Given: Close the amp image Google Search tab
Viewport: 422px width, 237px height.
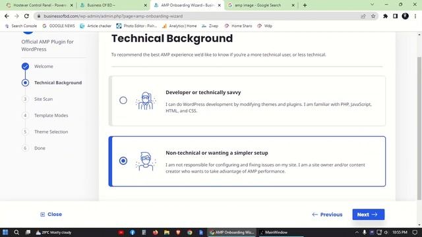Looking at the screenshot, I should pos(293,5).
